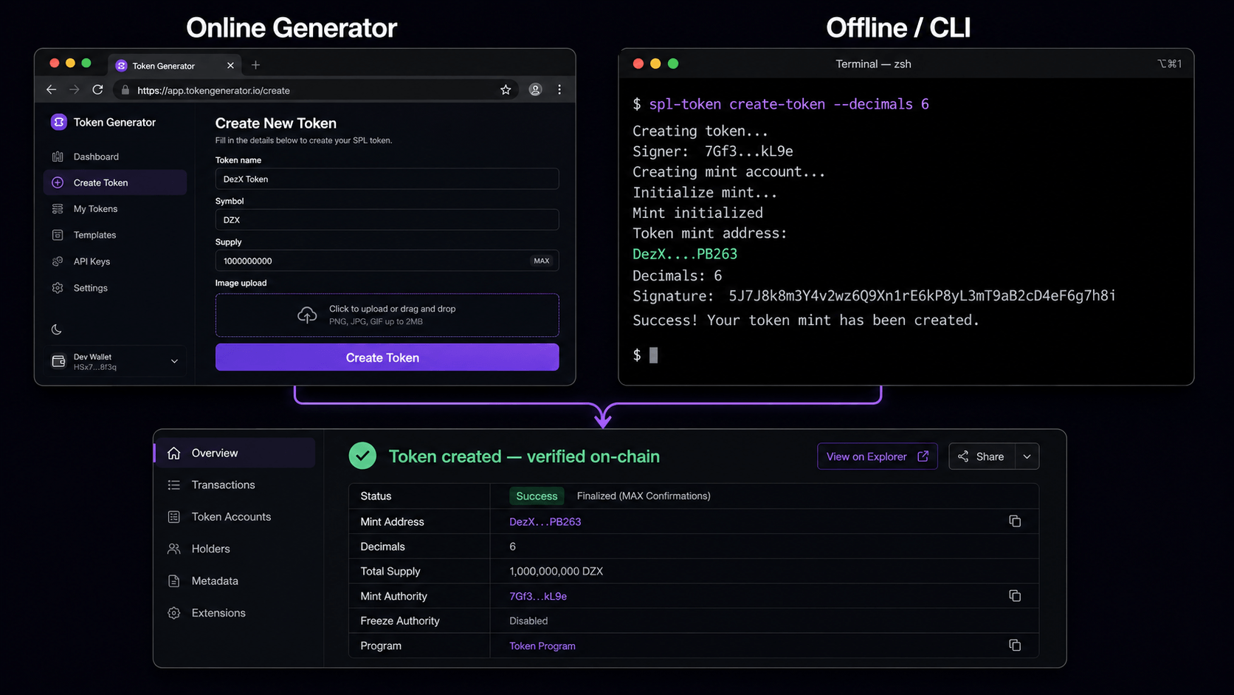The height and width of the screenshot is (695, 1234).
Task: Bookmark page with the star icon
Action: (x=506, y=89)
